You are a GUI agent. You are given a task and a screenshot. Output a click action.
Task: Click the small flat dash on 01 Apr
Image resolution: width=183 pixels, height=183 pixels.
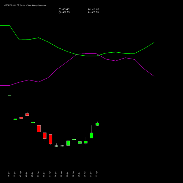click(10, 95)
